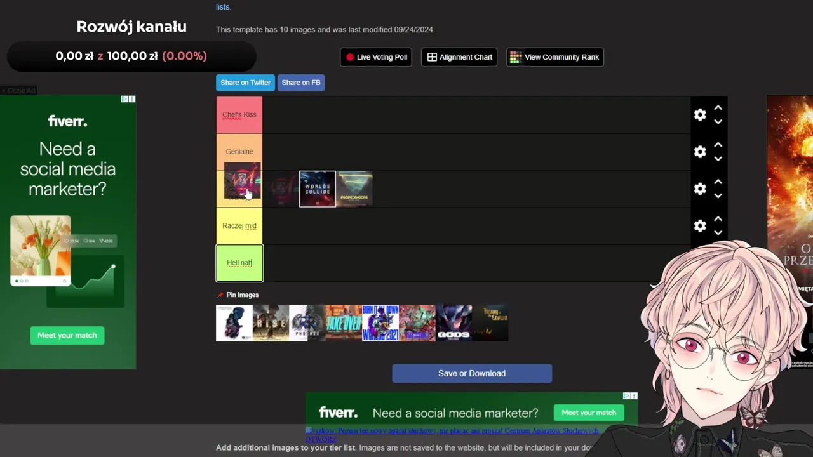Click Save or Download button
This screenshot has width=813, height=457.
[x=472, y=373]
